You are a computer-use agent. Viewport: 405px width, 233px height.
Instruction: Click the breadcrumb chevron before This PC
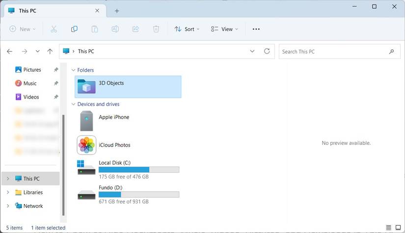pos(73,52)
